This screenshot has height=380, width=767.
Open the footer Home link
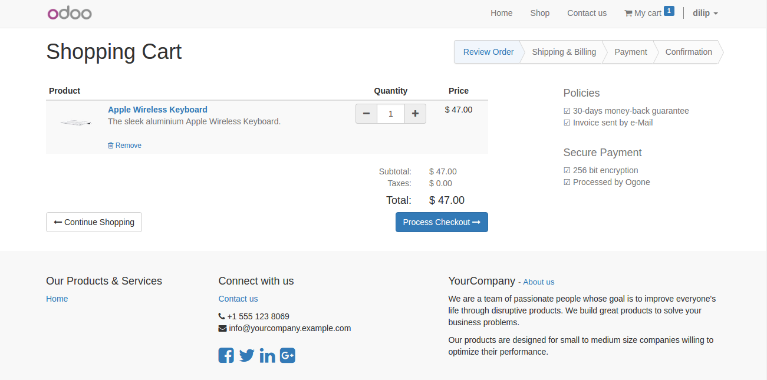click(57, 299)
